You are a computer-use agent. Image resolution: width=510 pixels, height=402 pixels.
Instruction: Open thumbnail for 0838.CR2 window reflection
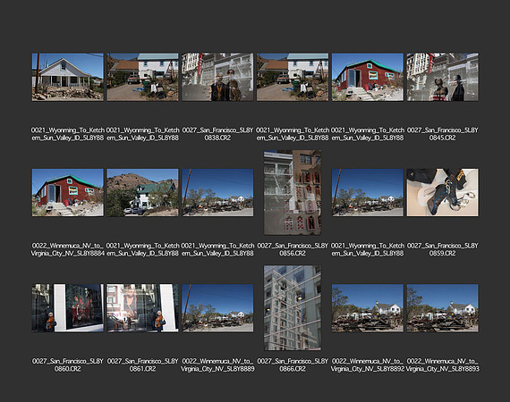(217, 77)
